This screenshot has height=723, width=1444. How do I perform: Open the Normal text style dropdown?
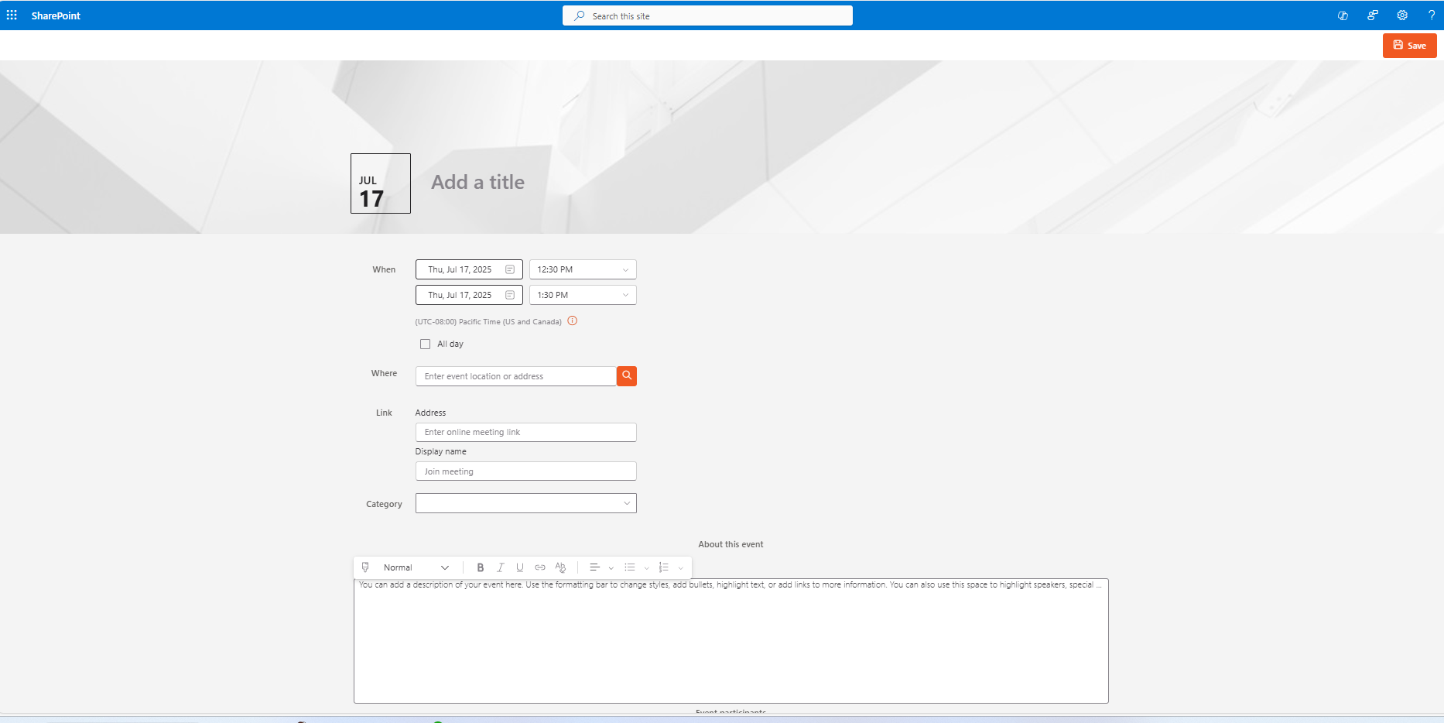pyautogui.click(x=416, y=567)
